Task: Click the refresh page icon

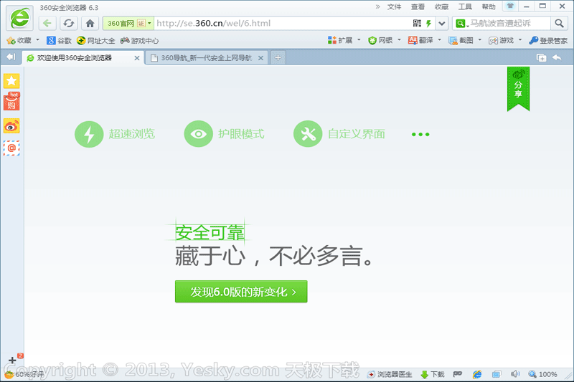Action: pyautogui.click(x=68, y=24)
